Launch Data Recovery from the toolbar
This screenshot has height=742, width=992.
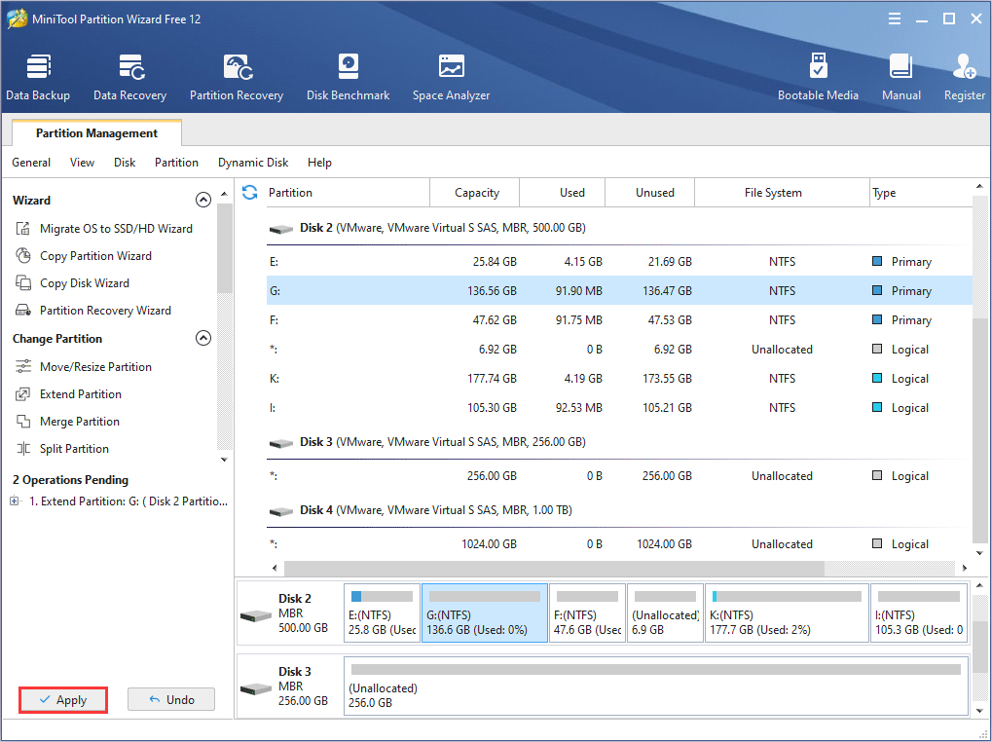[129, 77]
